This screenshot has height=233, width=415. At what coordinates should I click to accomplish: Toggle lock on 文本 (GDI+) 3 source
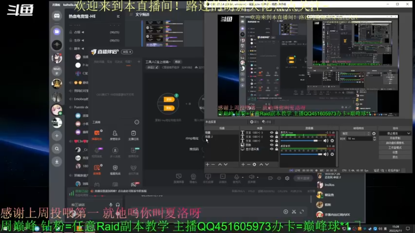[x=276, y=133]
